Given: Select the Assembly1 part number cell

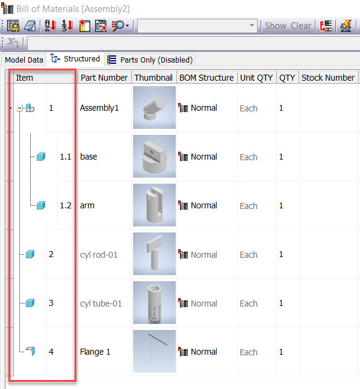Looking at the screenshot, I should (x=104, y=108).
